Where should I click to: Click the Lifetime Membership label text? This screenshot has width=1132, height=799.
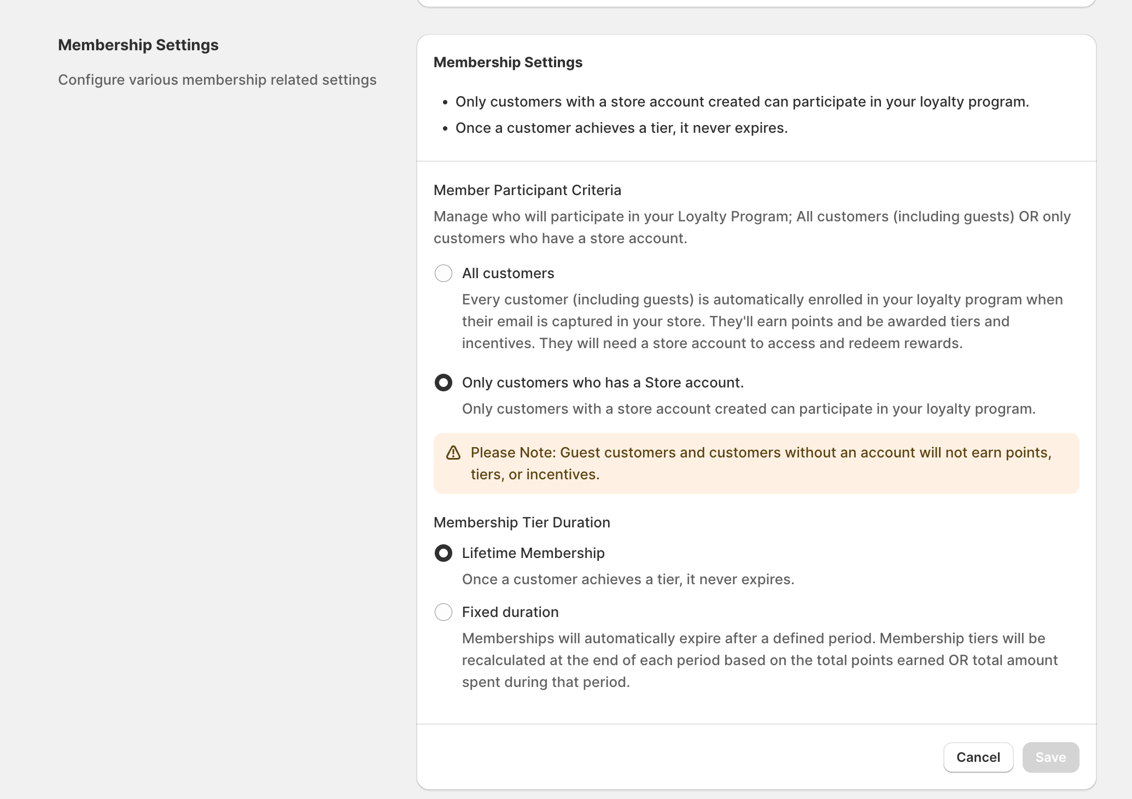(533, 553)
